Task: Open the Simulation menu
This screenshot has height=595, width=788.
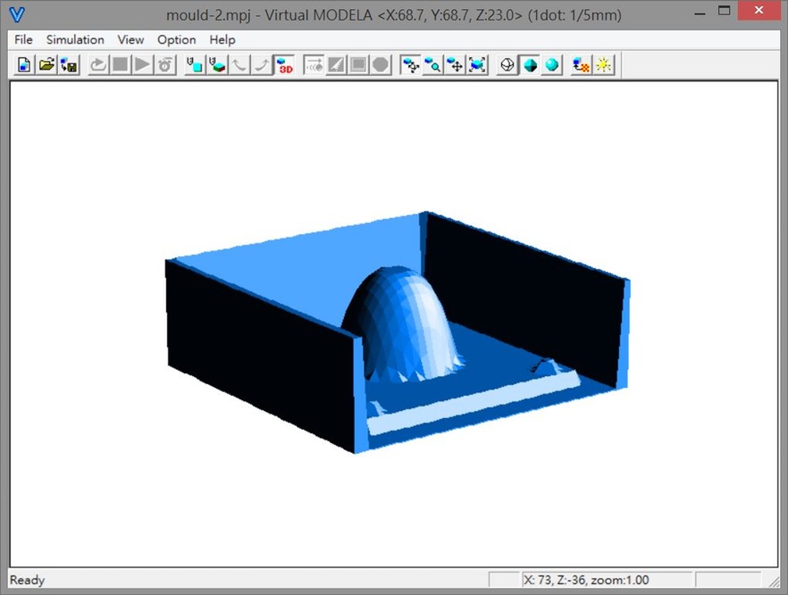Action: coord(75,39)
